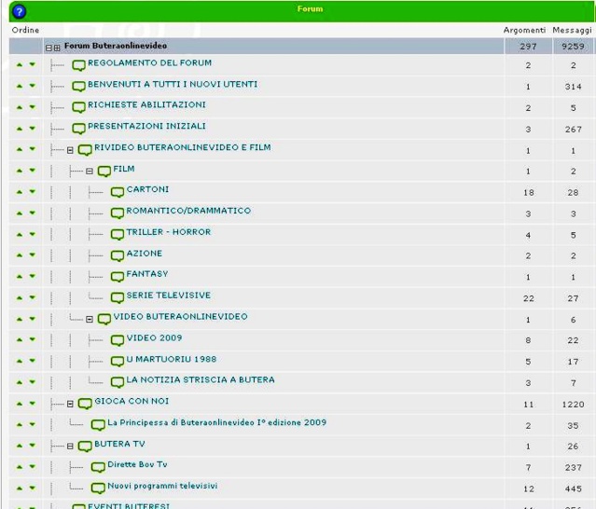Open ROMANTICO/DRAMMATICO forum link
This screenshot has height=509, width=596.
(x=188, y=211)
